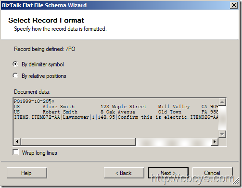Click the Robert Smith record line
242x188 pixels.
pos(116,112)
